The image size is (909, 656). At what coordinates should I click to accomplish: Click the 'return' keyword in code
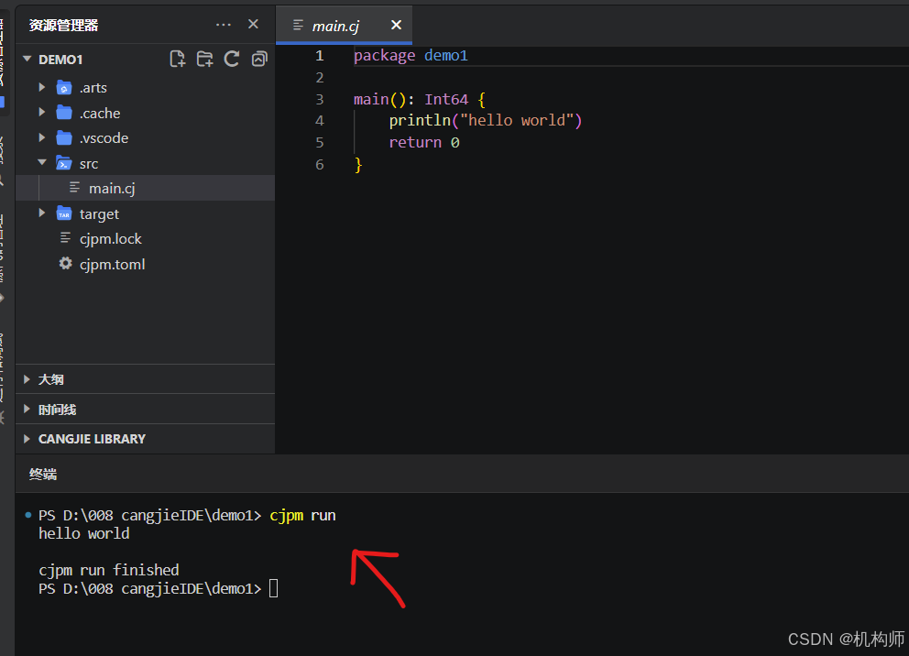[x=415, y=143]
